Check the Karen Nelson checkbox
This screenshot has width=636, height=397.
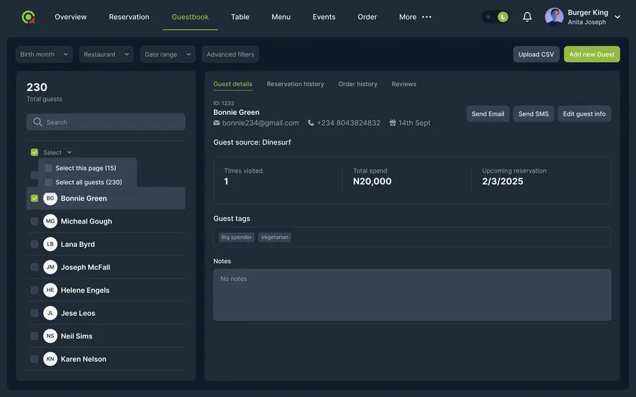tap(35, 359)
